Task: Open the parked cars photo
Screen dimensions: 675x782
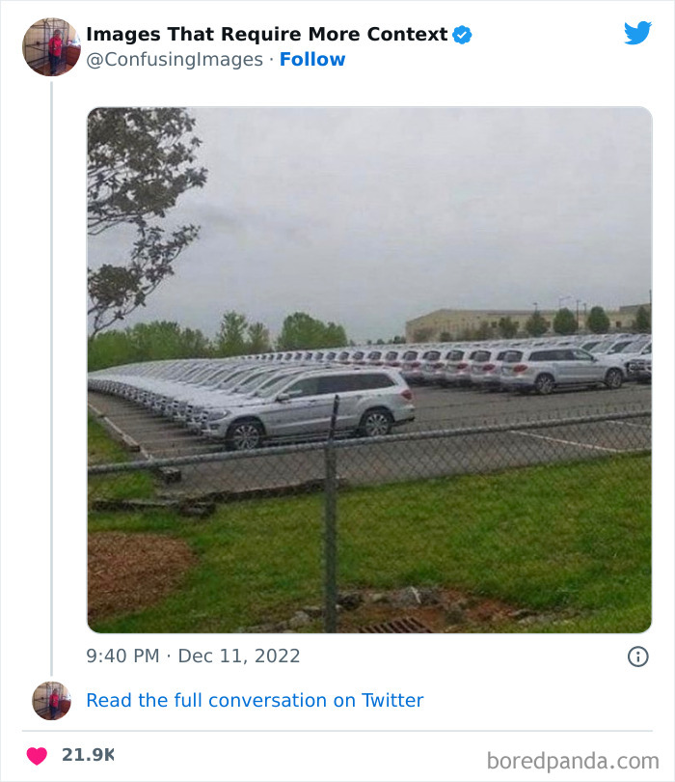Action: coord(369,370)
